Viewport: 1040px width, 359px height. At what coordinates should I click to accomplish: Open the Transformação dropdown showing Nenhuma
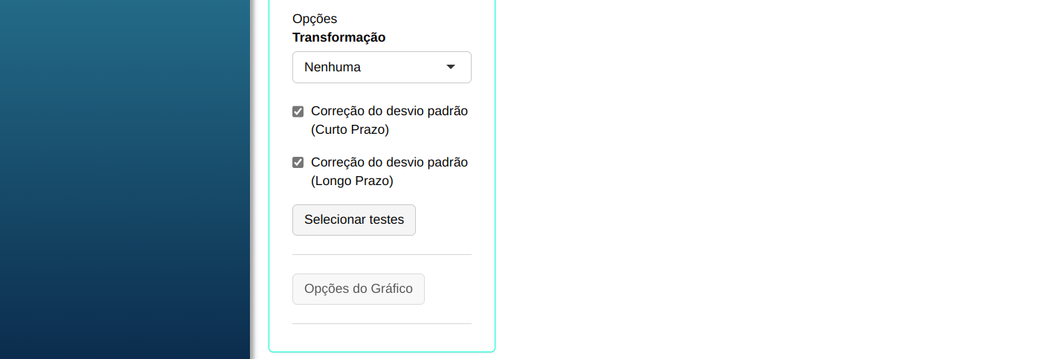click(x=381, y=67)
